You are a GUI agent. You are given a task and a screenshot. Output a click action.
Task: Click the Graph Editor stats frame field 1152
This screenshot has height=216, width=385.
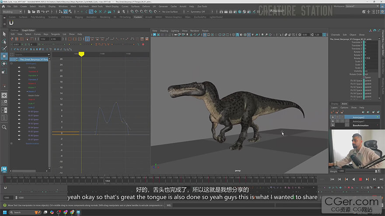[45, 39]
